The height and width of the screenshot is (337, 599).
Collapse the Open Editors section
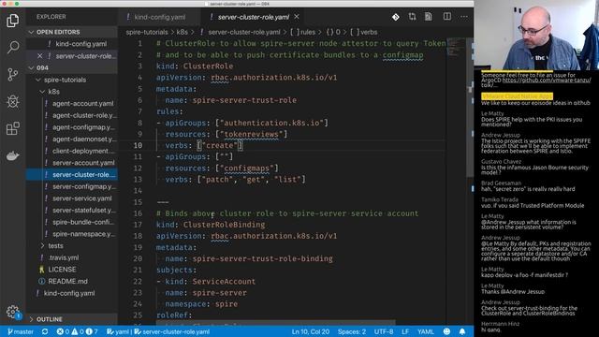point(72,32)
